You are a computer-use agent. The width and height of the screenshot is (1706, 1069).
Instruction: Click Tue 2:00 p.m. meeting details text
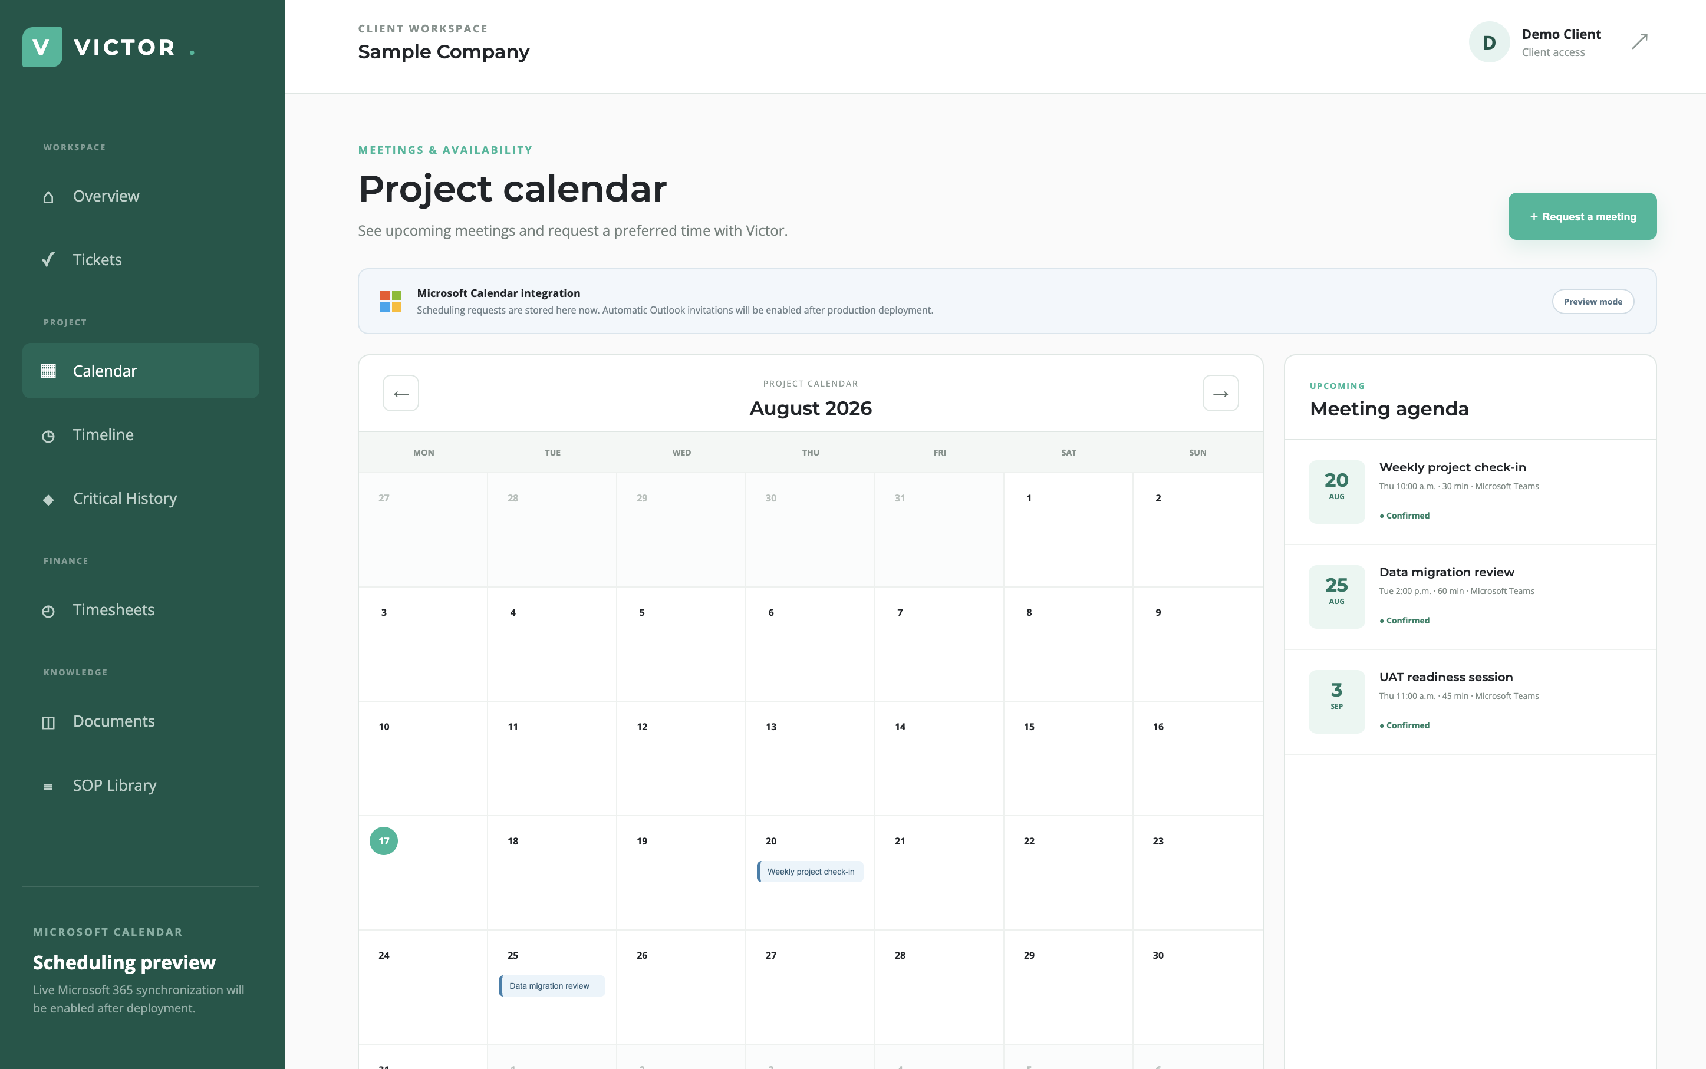1456,591
